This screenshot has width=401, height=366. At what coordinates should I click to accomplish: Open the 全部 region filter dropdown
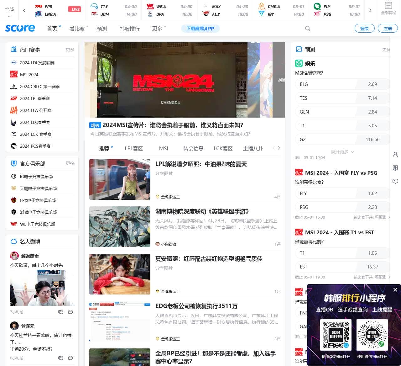tap(9, 12)
